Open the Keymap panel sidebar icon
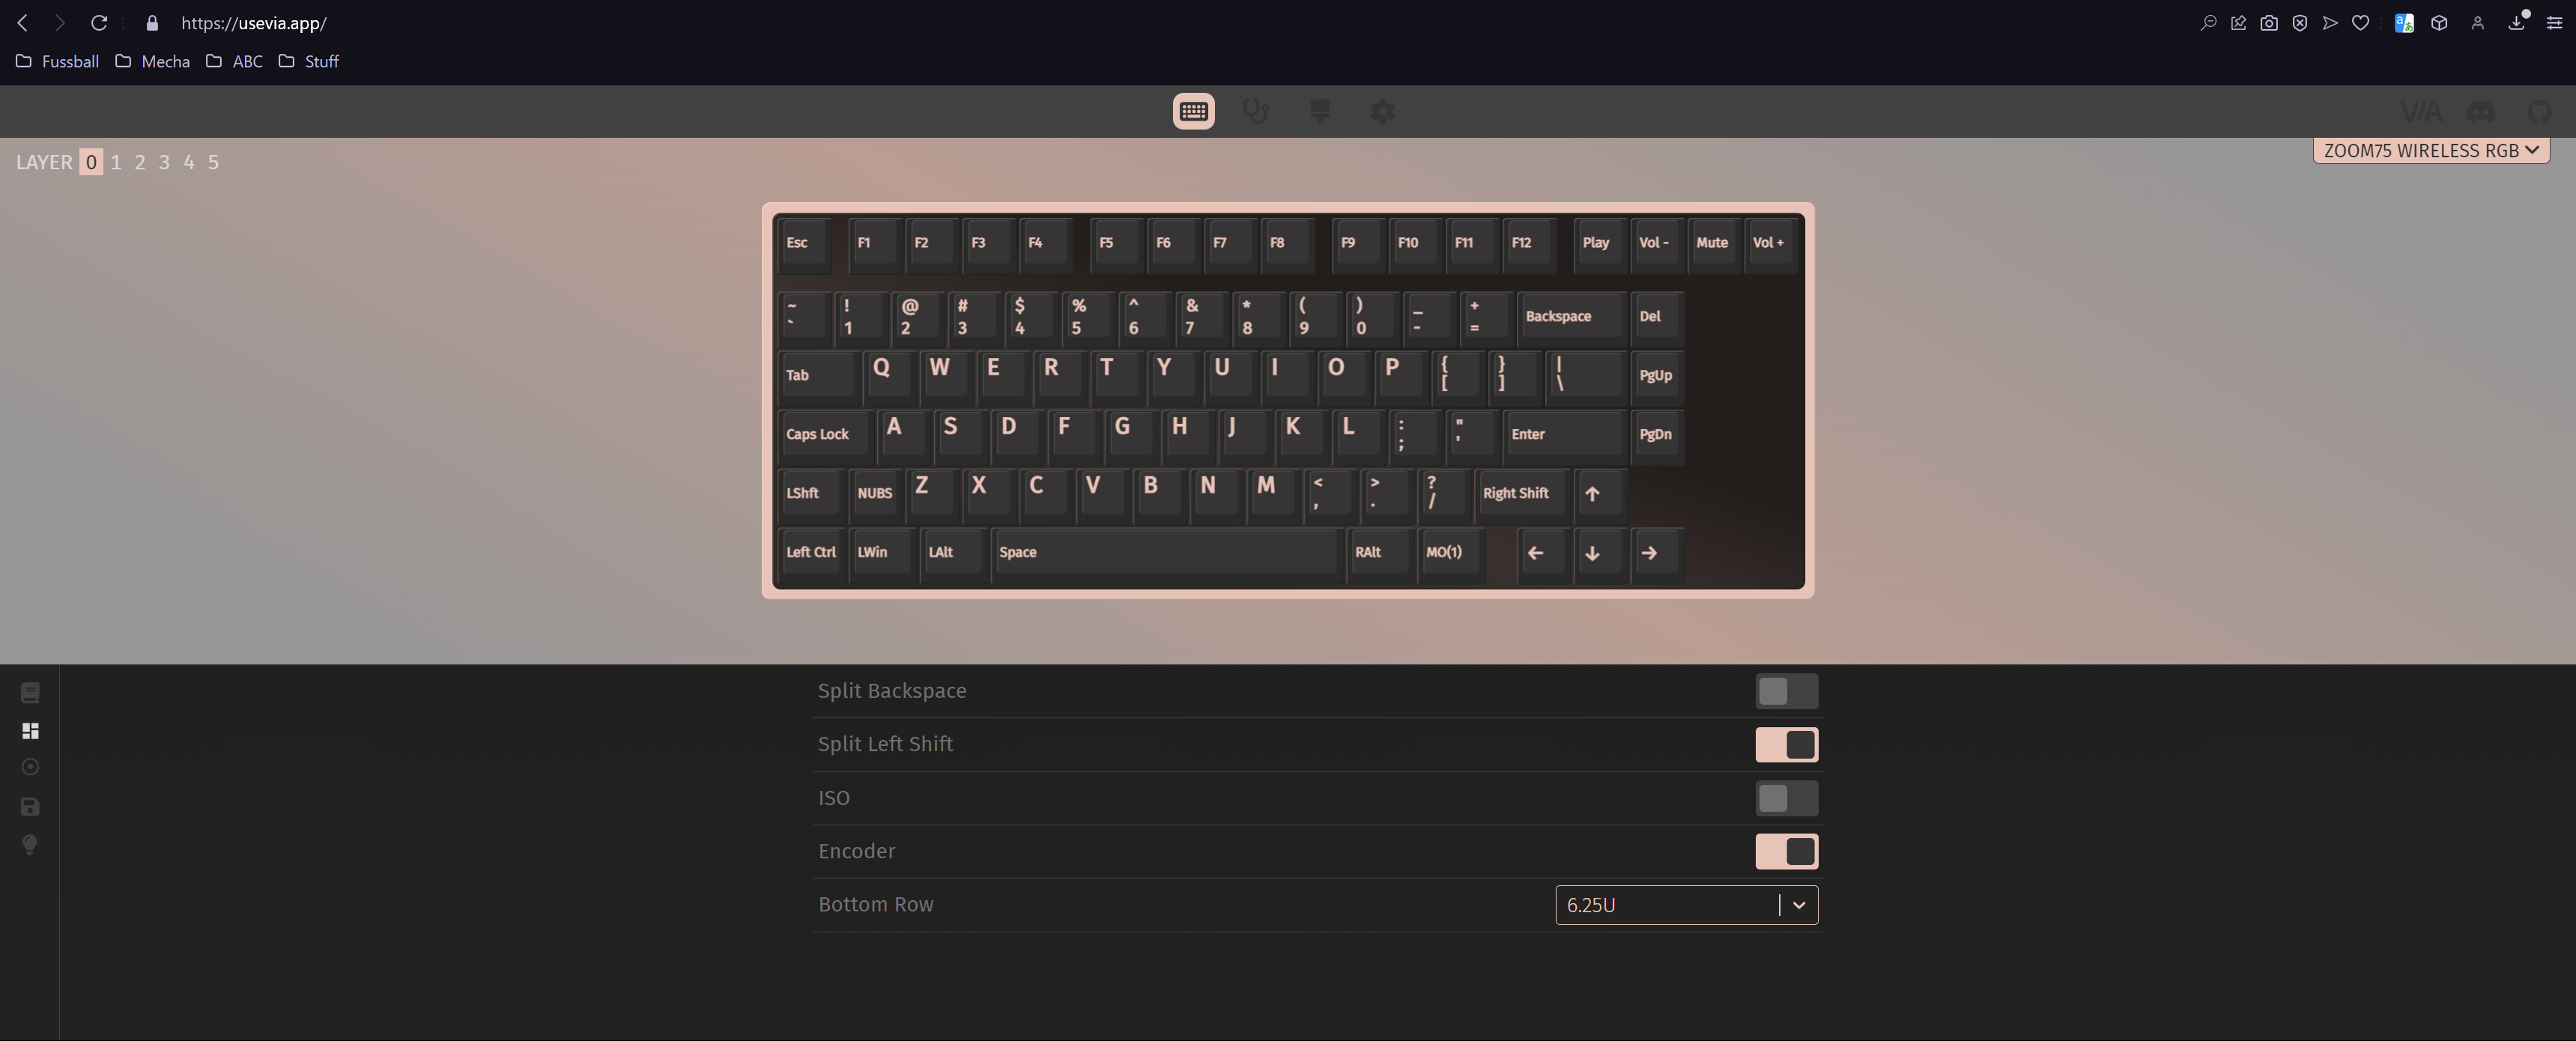This screenshot has height=1041, width=2576. 30,692
